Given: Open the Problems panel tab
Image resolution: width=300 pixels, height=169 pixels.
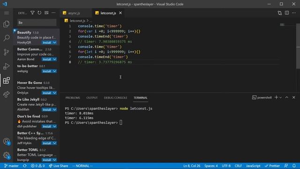Looking at the screenshot, I should click(73, 98).
